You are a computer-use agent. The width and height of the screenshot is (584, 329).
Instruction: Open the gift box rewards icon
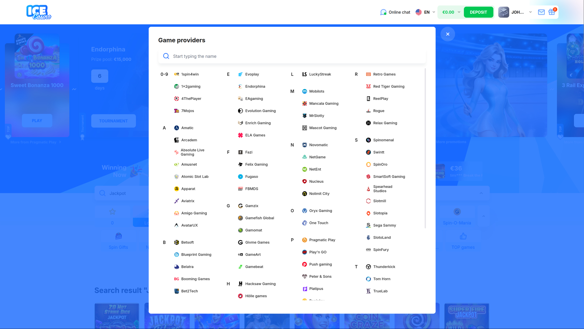pos(551,12)
